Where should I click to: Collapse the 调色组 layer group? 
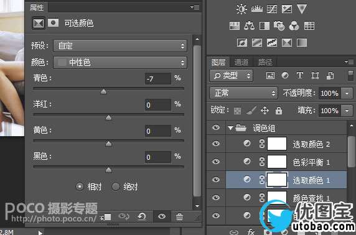click(x=230, y=128)
